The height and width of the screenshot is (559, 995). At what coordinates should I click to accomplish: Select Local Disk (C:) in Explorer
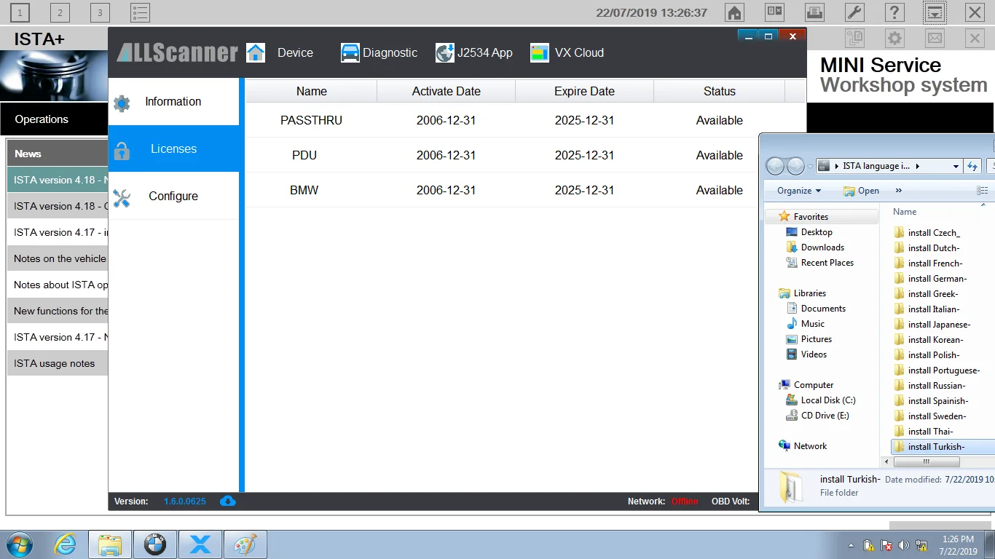pos(828,400)
